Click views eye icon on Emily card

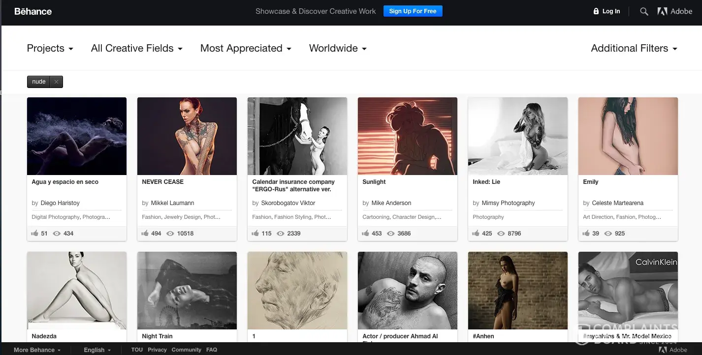click(608, 234)
